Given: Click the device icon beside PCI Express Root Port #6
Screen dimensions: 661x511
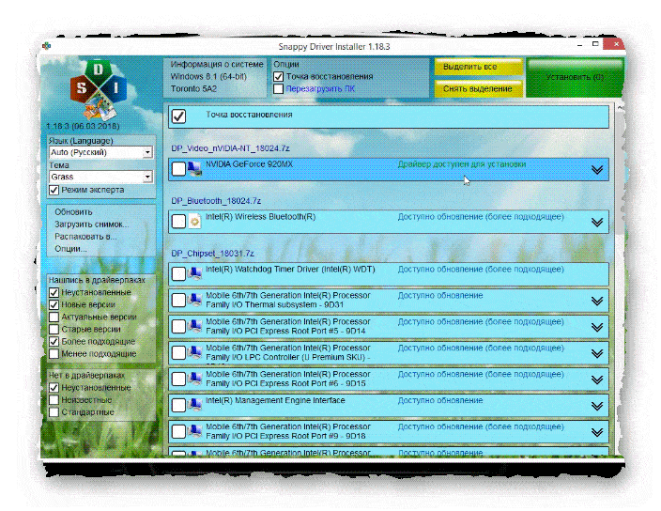Looking at the screenshot, I should tap(194, 379).
